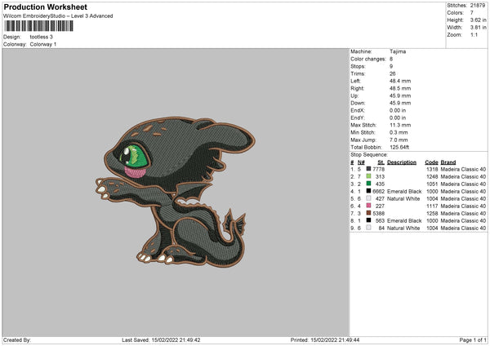The width and height of the screenshot is (490, 346).
Task: Click the pink swatch in the 227 row
Action: click(368, 206)
